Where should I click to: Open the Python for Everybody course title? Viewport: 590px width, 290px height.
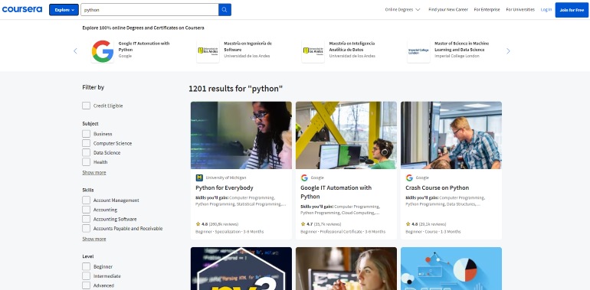click(x=225, y=187)
